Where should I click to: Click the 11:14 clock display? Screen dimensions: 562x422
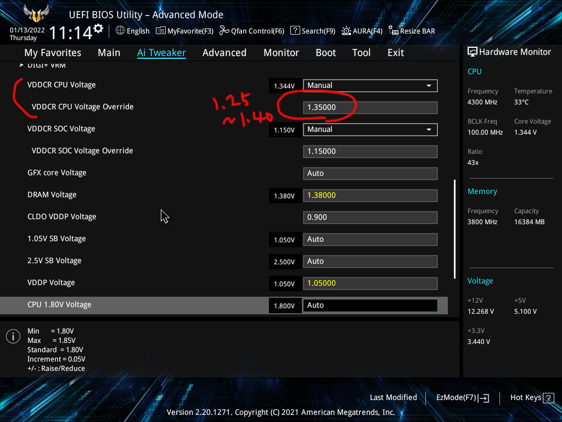point(71,33)
